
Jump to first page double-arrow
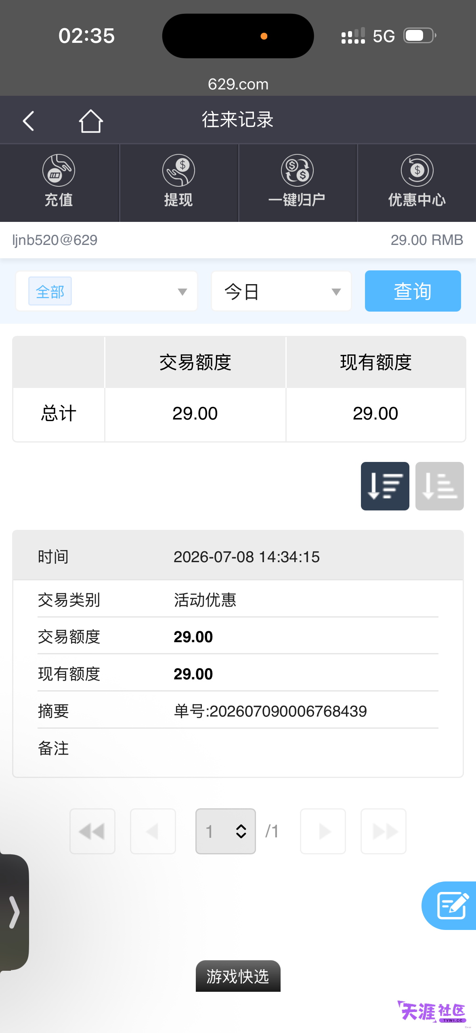pos(92,831)
